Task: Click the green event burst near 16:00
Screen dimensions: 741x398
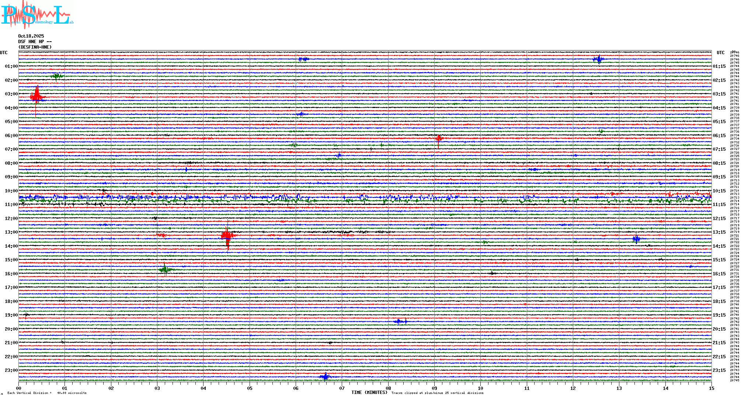Action: 165,269
